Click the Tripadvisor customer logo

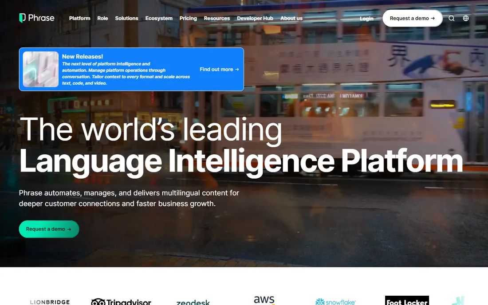[x=121, y=301]
